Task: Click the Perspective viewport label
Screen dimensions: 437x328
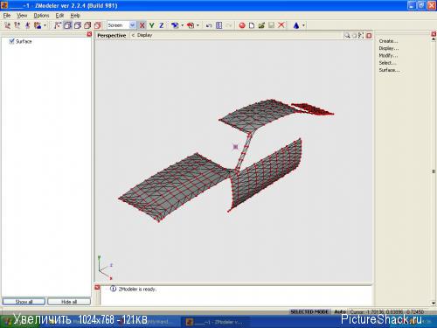Action: [112, 35]
